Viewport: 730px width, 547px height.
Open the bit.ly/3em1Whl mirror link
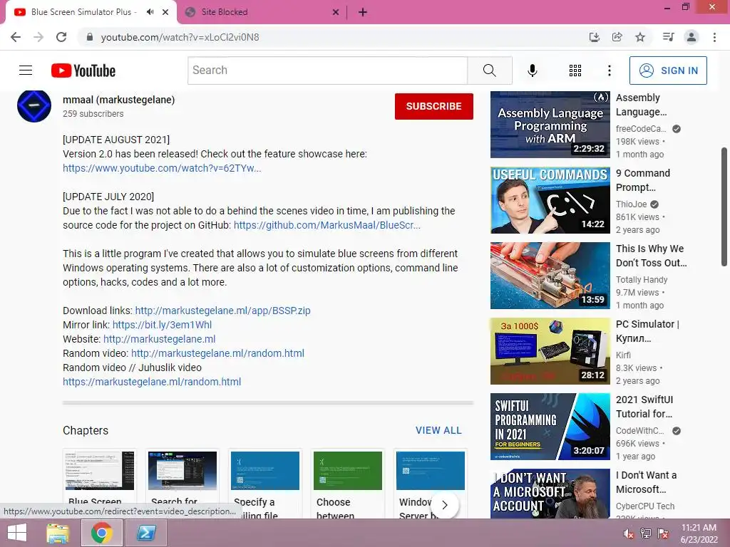[162, 325]
